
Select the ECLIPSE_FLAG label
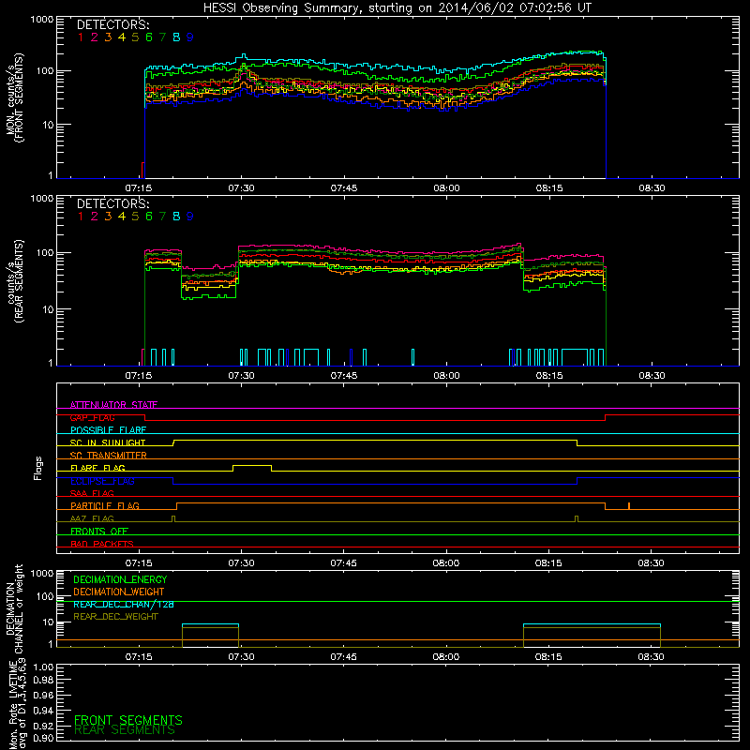(x=102, y=481)
